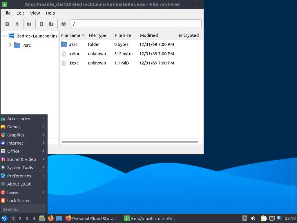Click the network monitor tray icon
The height and width of the screenshot is (223, 297).
click(271, 218)
